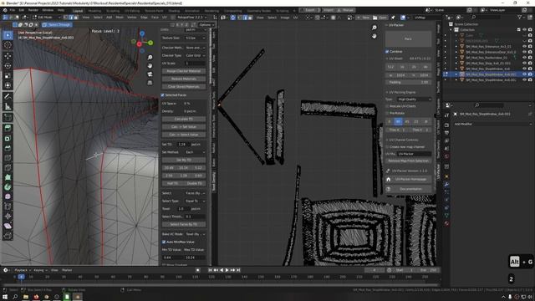Activate the Rotate tool
Viewport: 535px width, 301px height.
pos(8,65)
